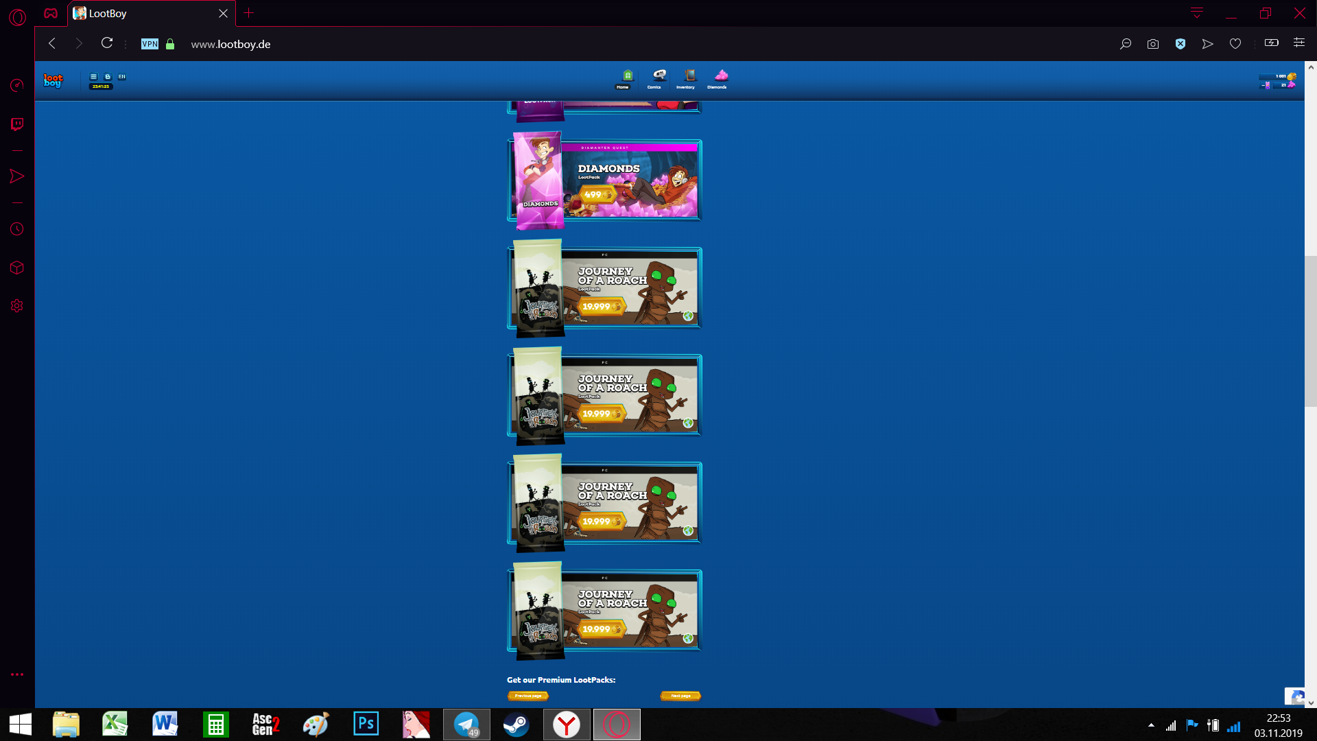Reload the LootBoy page
This screenshot has width=1317, height=741.
click(107, 43)
